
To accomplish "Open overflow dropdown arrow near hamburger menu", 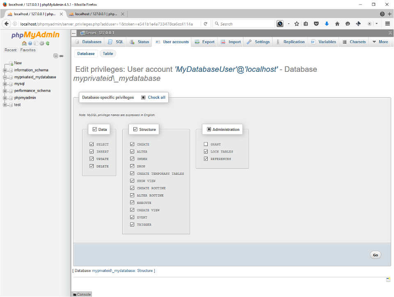I will point(376,24).
